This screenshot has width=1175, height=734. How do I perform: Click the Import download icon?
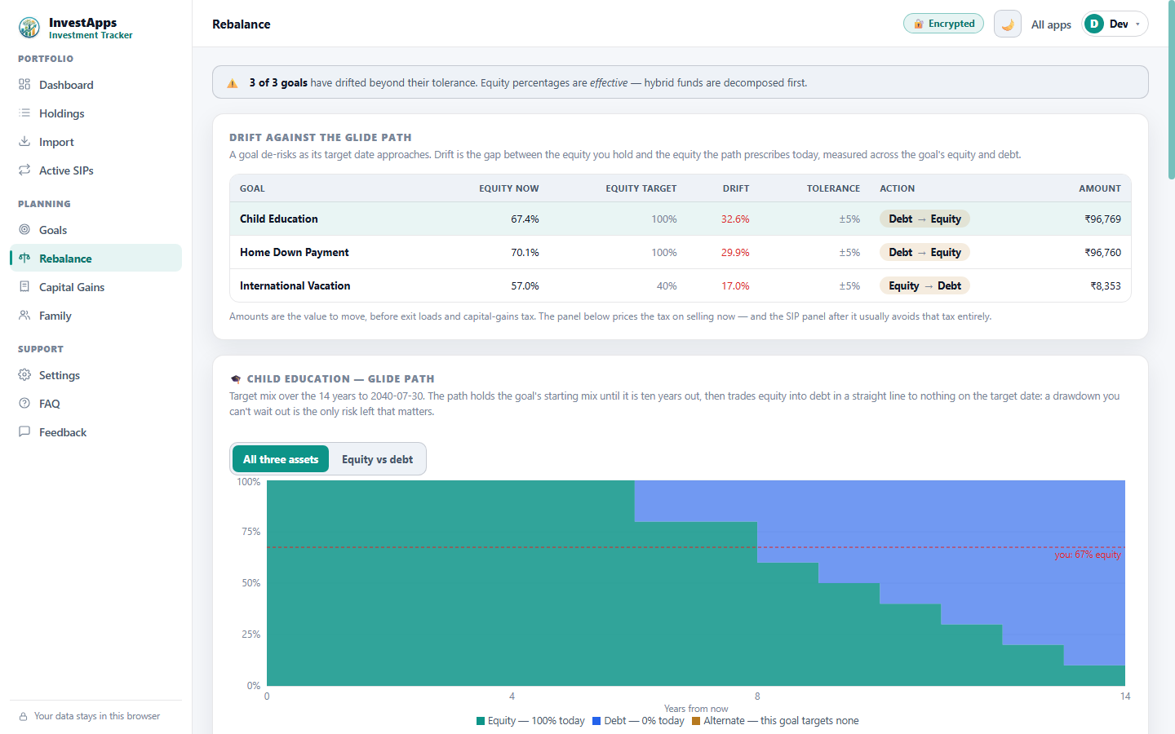click(24, 141)
